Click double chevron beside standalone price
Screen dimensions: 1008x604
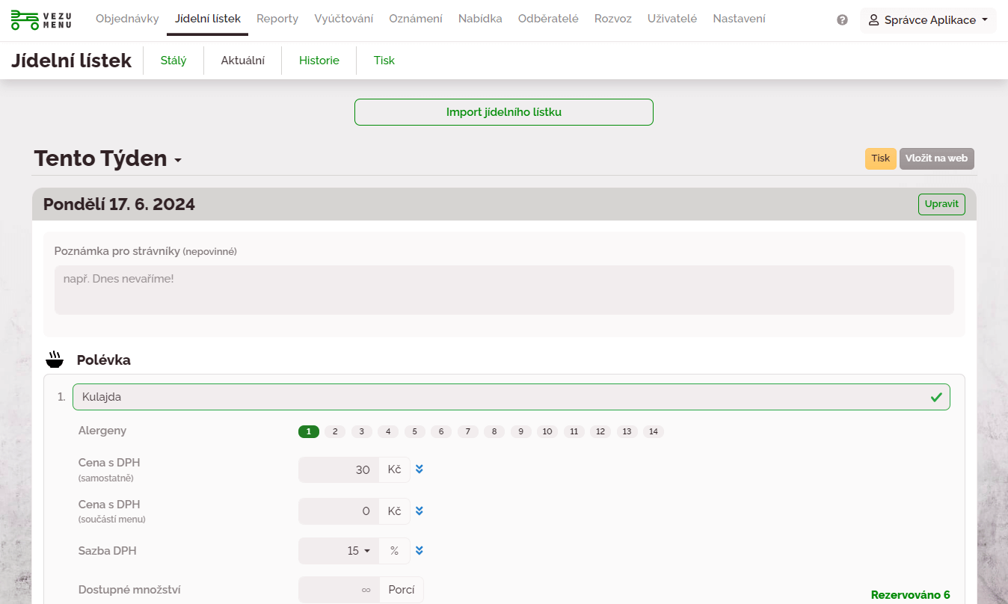(x=420, y=469)
